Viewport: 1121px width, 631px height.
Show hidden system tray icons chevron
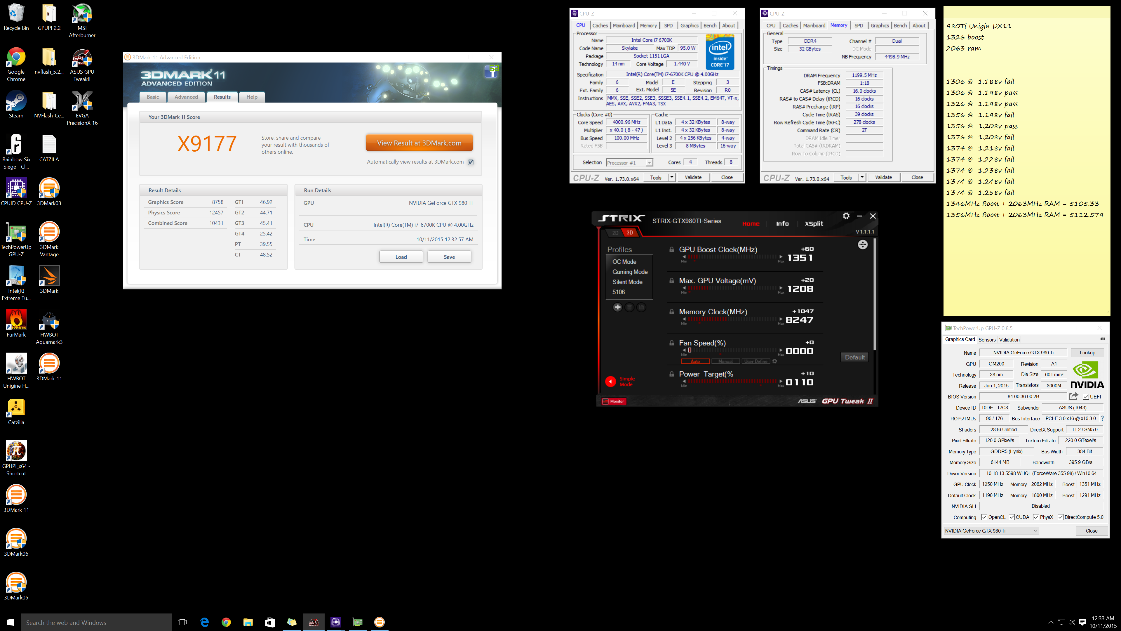coord(1051,622)
